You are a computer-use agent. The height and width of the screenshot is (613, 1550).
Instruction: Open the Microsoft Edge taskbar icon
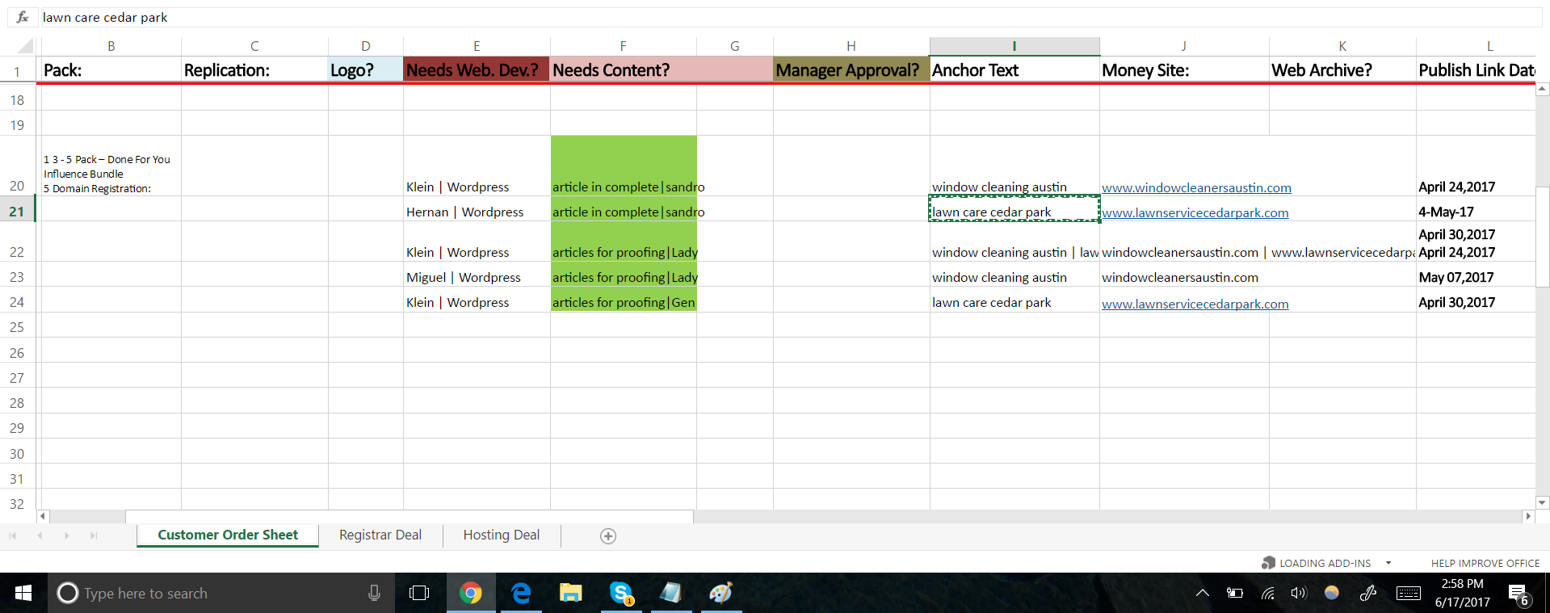tap(521, 594)
